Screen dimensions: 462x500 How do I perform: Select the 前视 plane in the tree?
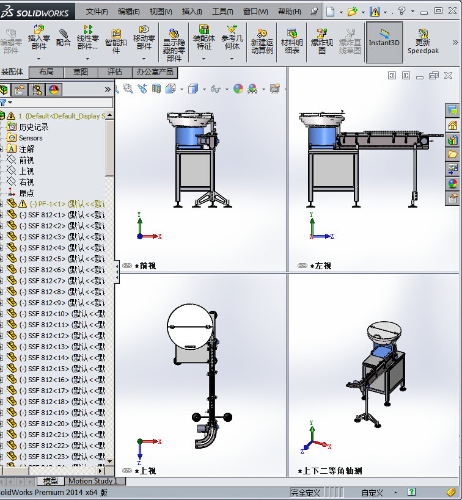point(26,160)
